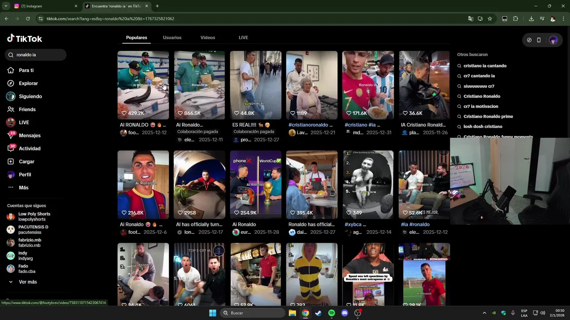Screen dimensions: 570x320
Task: Open video thumbnail with 171.6K likes
Action: pyautogui.click(x=368, y=85)
